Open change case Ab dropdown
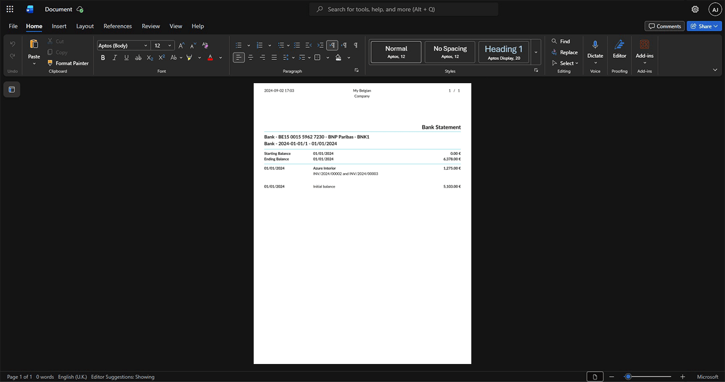Screen dimensions: 725x382 pyautogui.click(x=176, y=57)
